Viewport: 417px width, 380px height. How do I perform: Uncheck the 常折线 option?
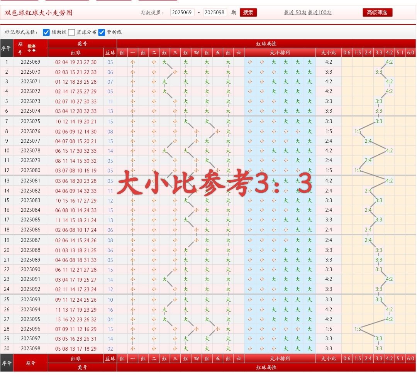[x=102, y=32]
